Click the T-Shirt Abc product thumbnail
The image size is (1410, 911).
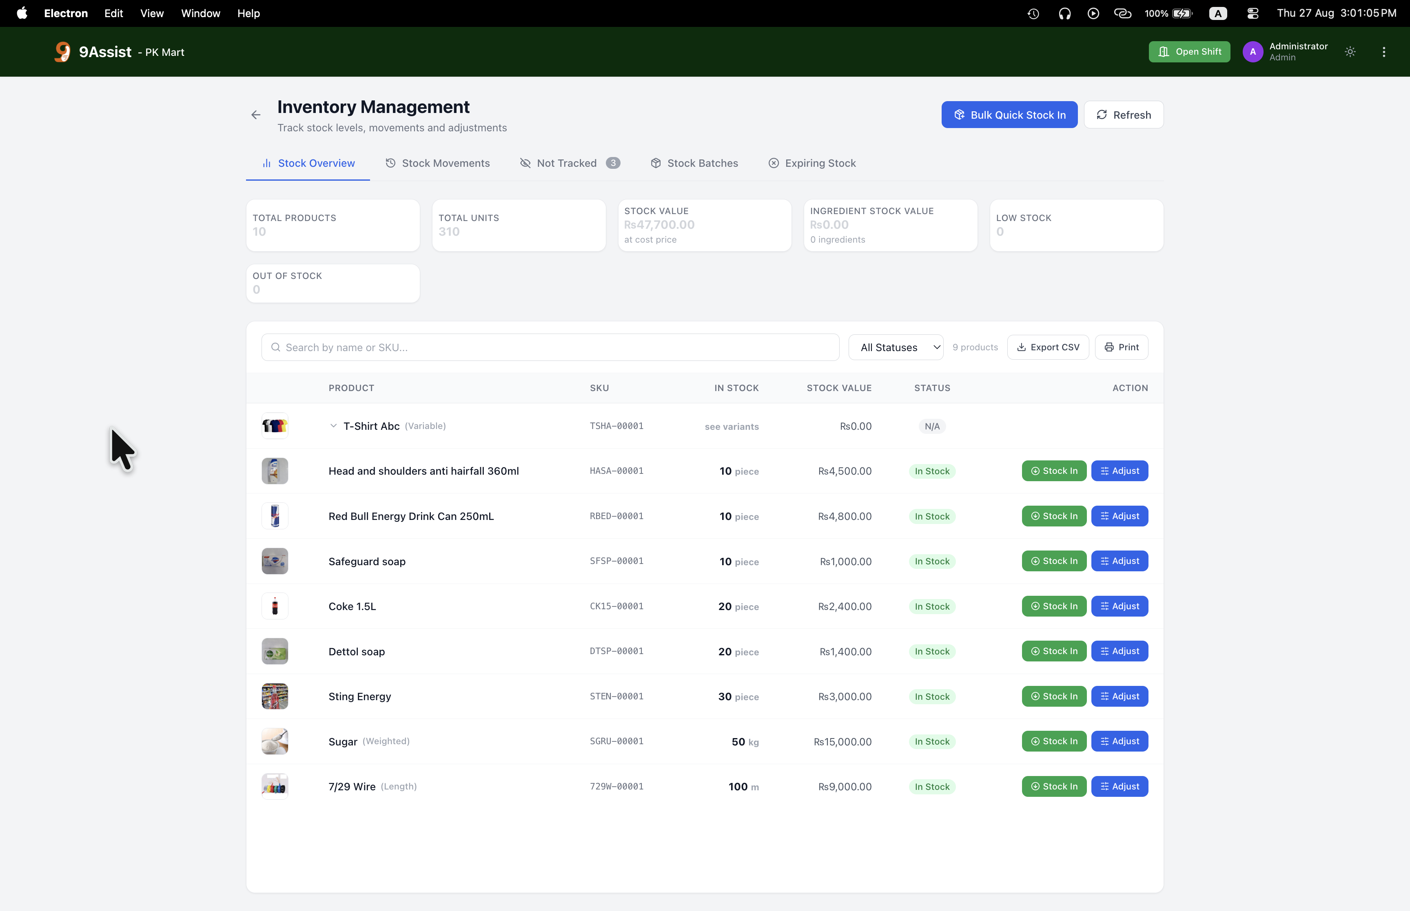275,426
